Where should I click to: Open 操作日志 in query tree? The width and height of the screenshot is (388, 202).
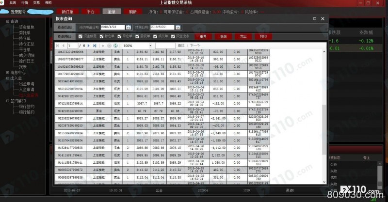(27, 61)
